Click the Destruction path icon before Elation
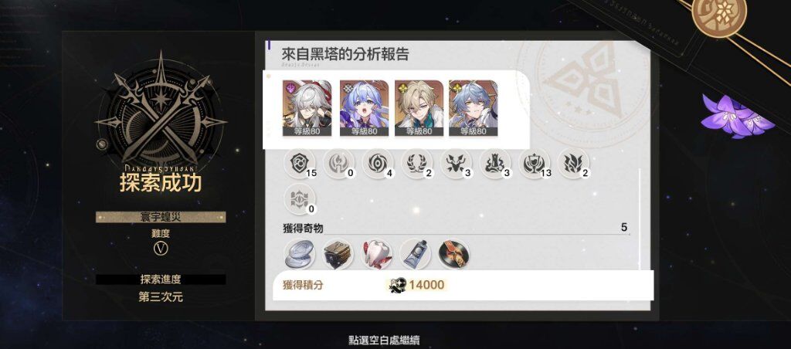 pyautogui.click(x=495, y=163)
